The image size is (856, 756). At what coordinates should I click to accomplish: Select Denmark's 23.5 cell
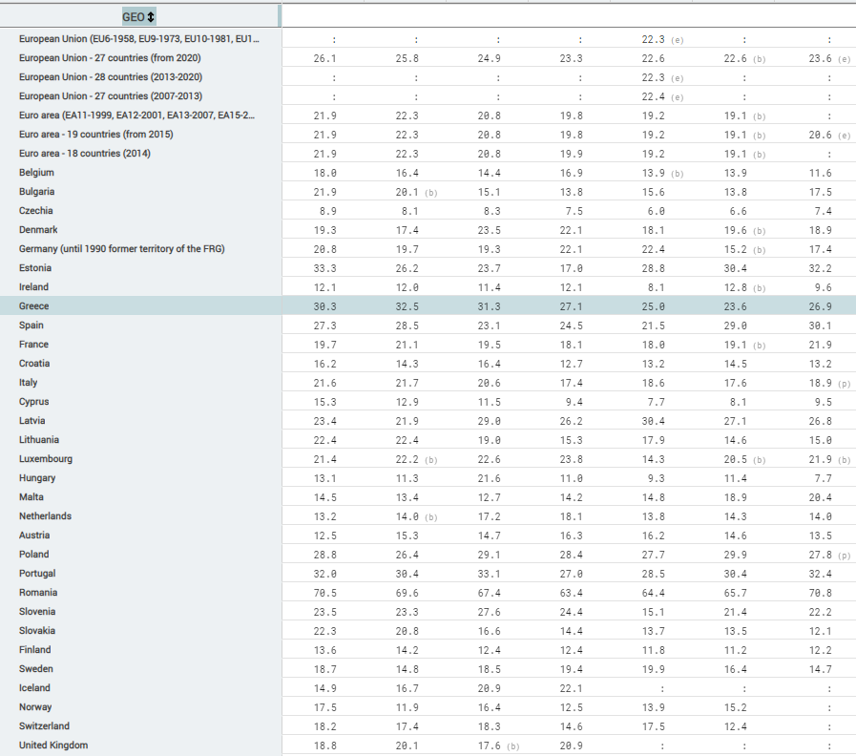(x=490, y=230)
